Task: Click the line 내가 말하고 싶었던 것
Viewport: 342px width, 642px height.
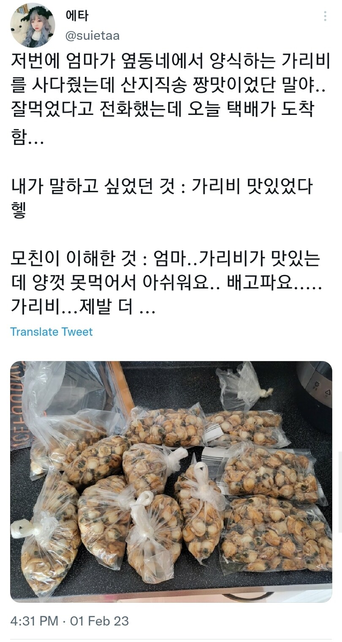Action: pos(161,187)
